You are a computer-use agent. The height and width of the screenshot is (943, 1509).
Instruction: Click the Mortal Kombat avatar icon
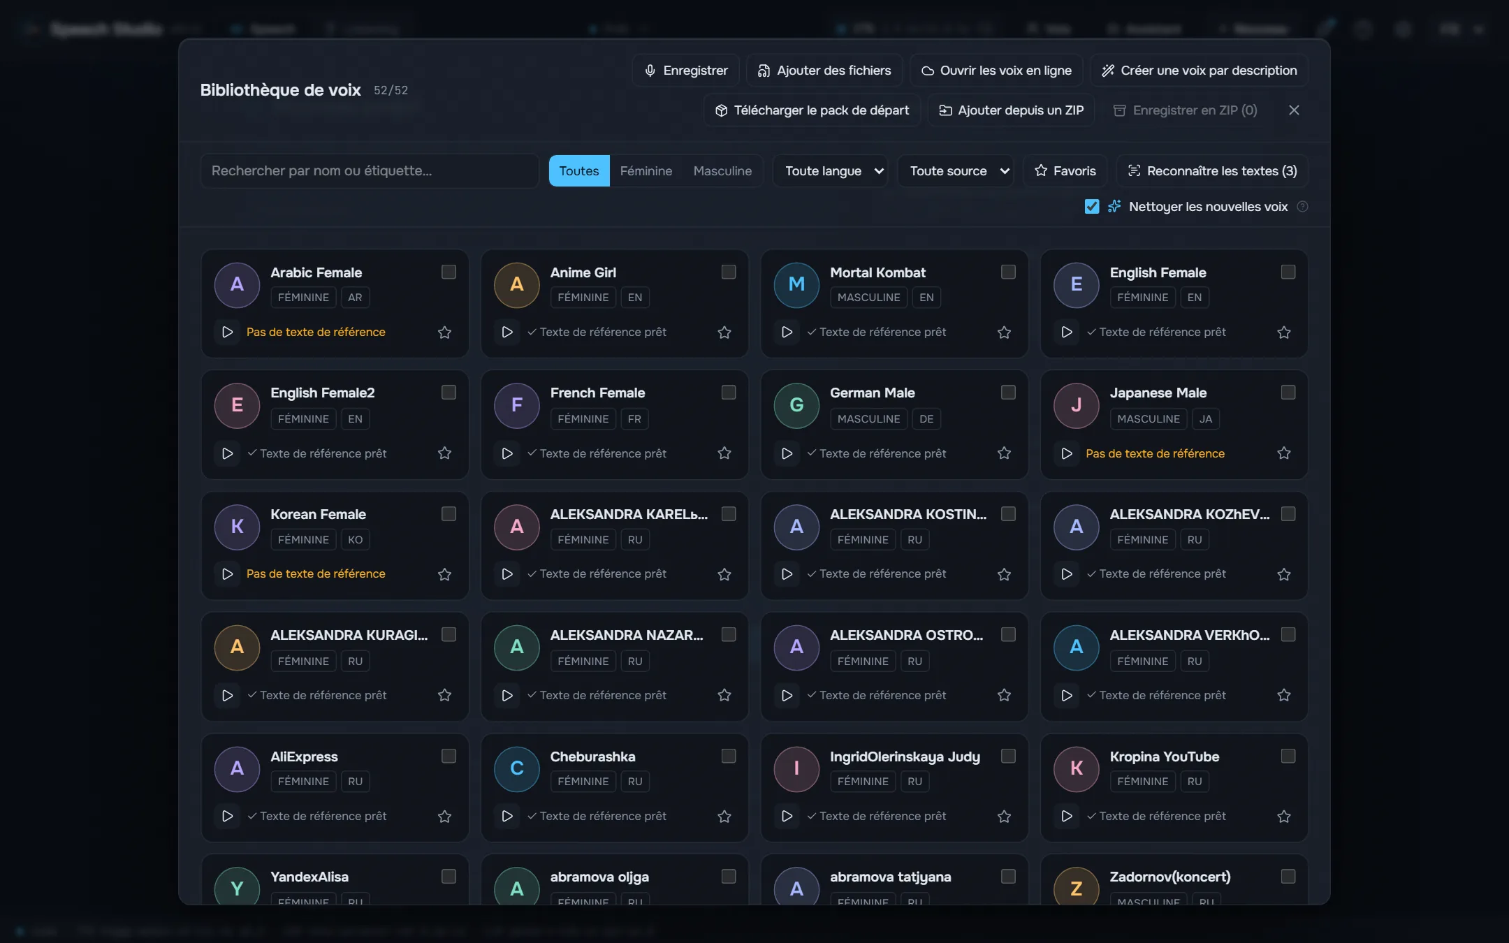796,284
